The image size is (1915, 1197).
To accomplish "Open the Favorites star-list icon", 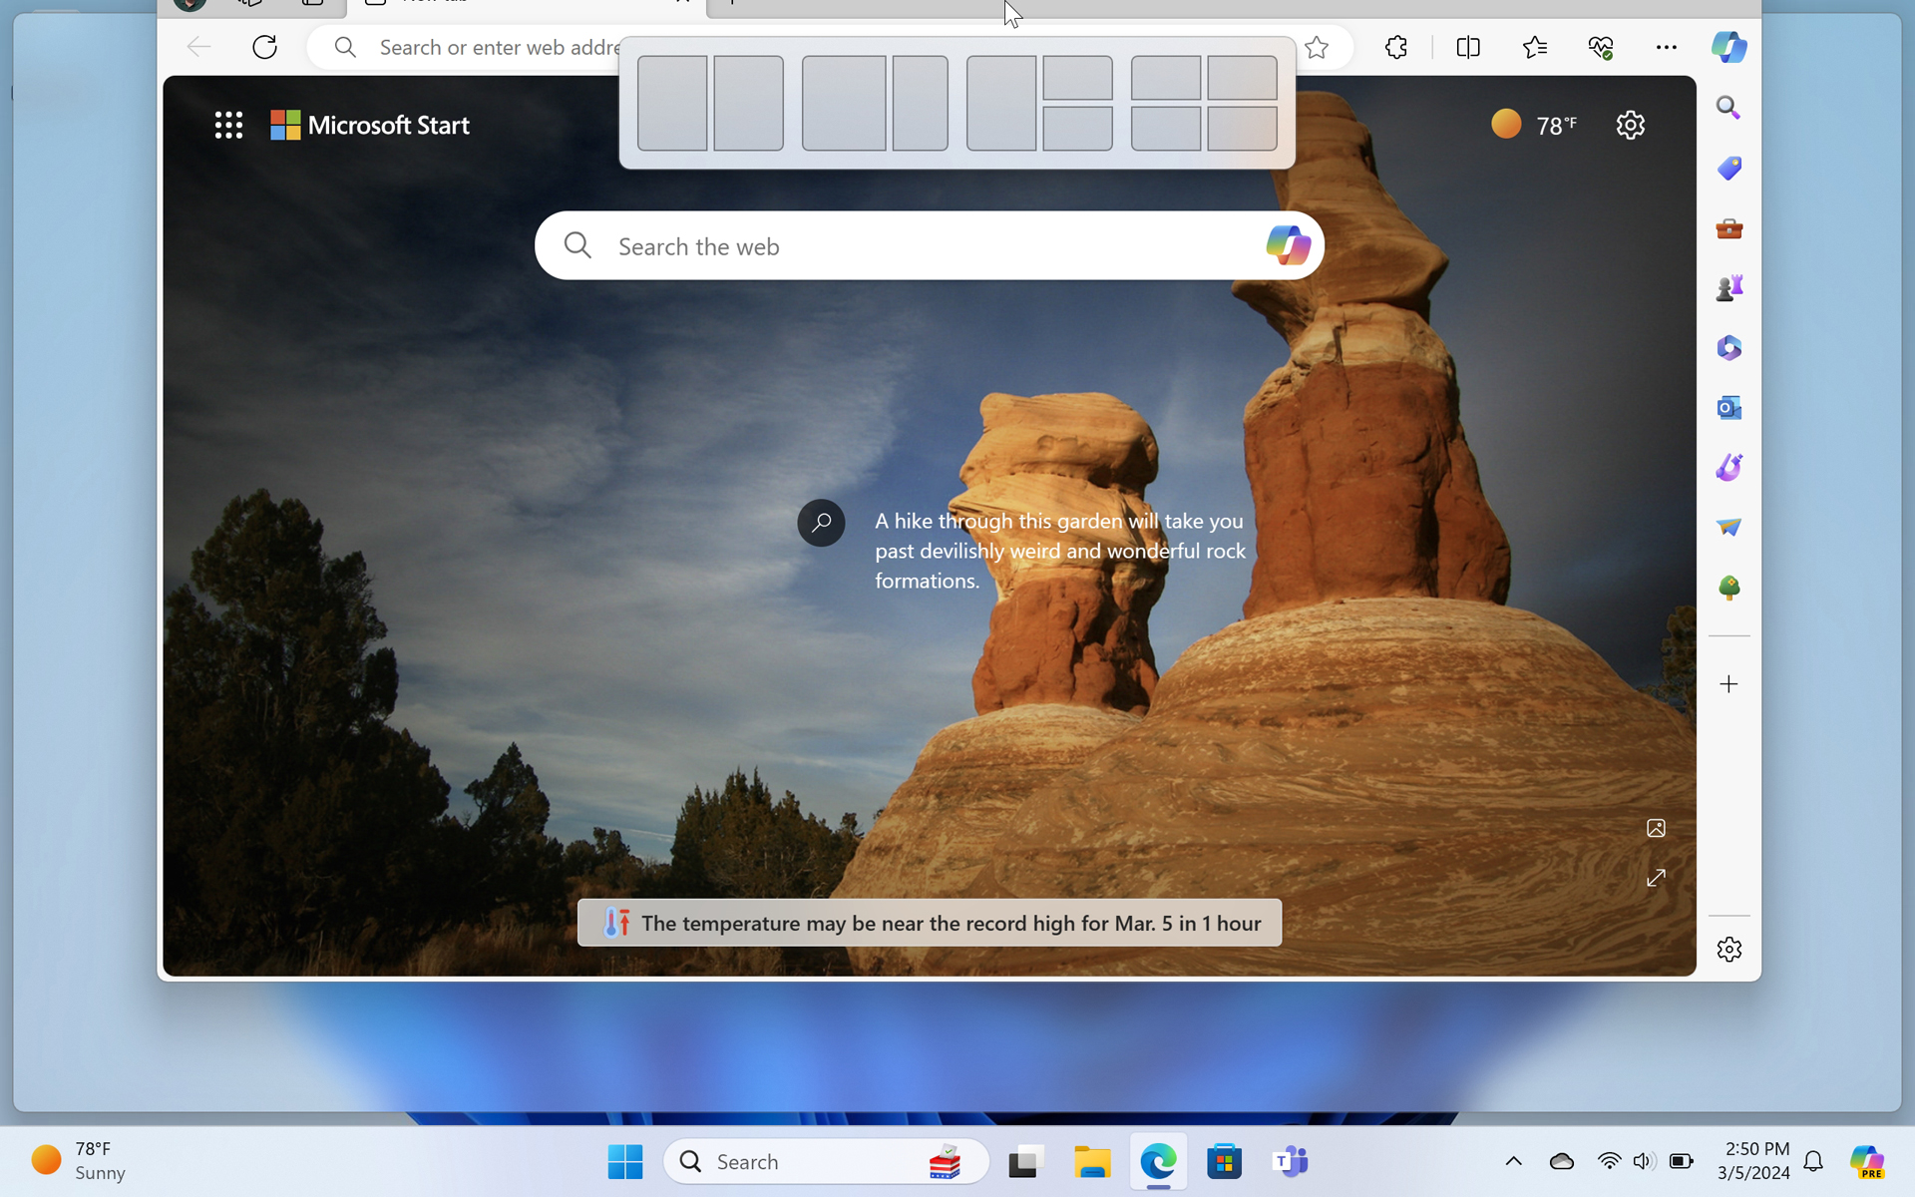I will pyautogui.click(x=1534, y=47).
